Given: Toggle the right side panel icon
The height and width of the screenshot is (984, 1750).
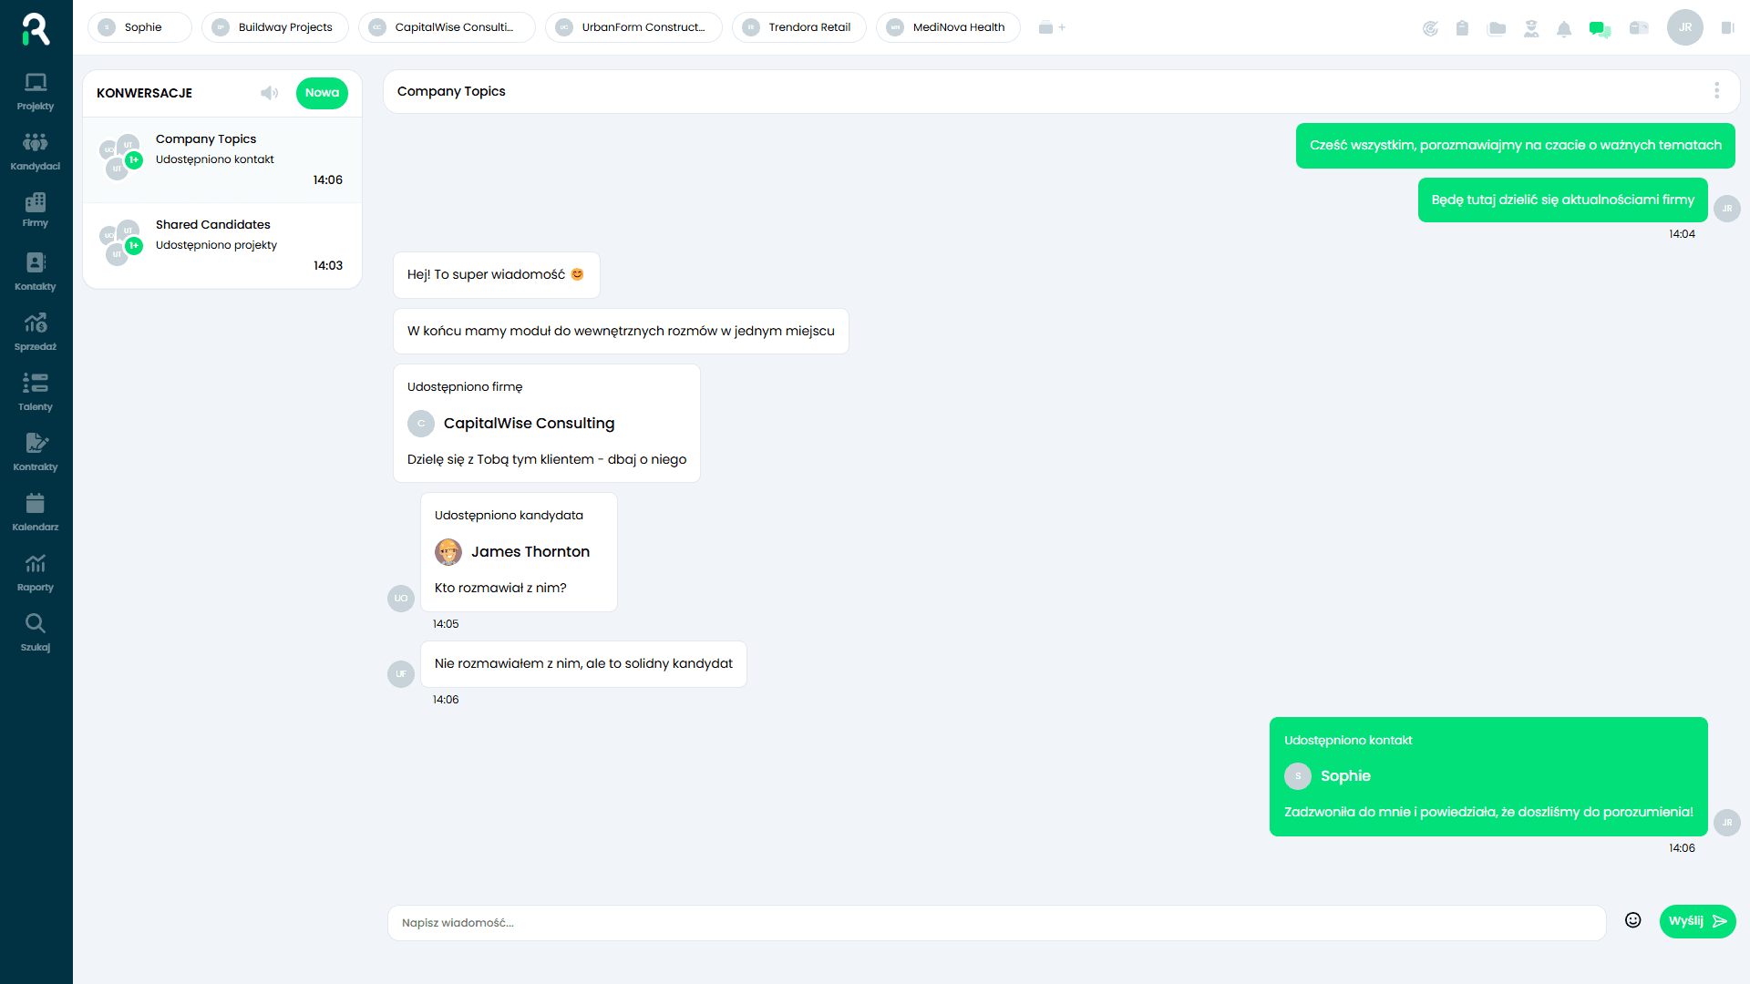Looking at the screenshot, I should (1727, 28).
